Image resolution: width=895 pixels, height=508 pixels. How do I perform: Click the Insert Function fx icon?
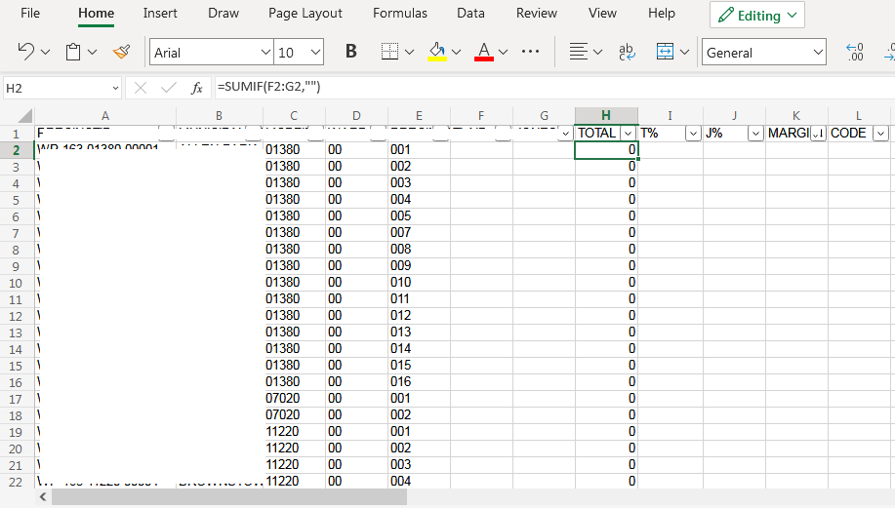[197, 88]
